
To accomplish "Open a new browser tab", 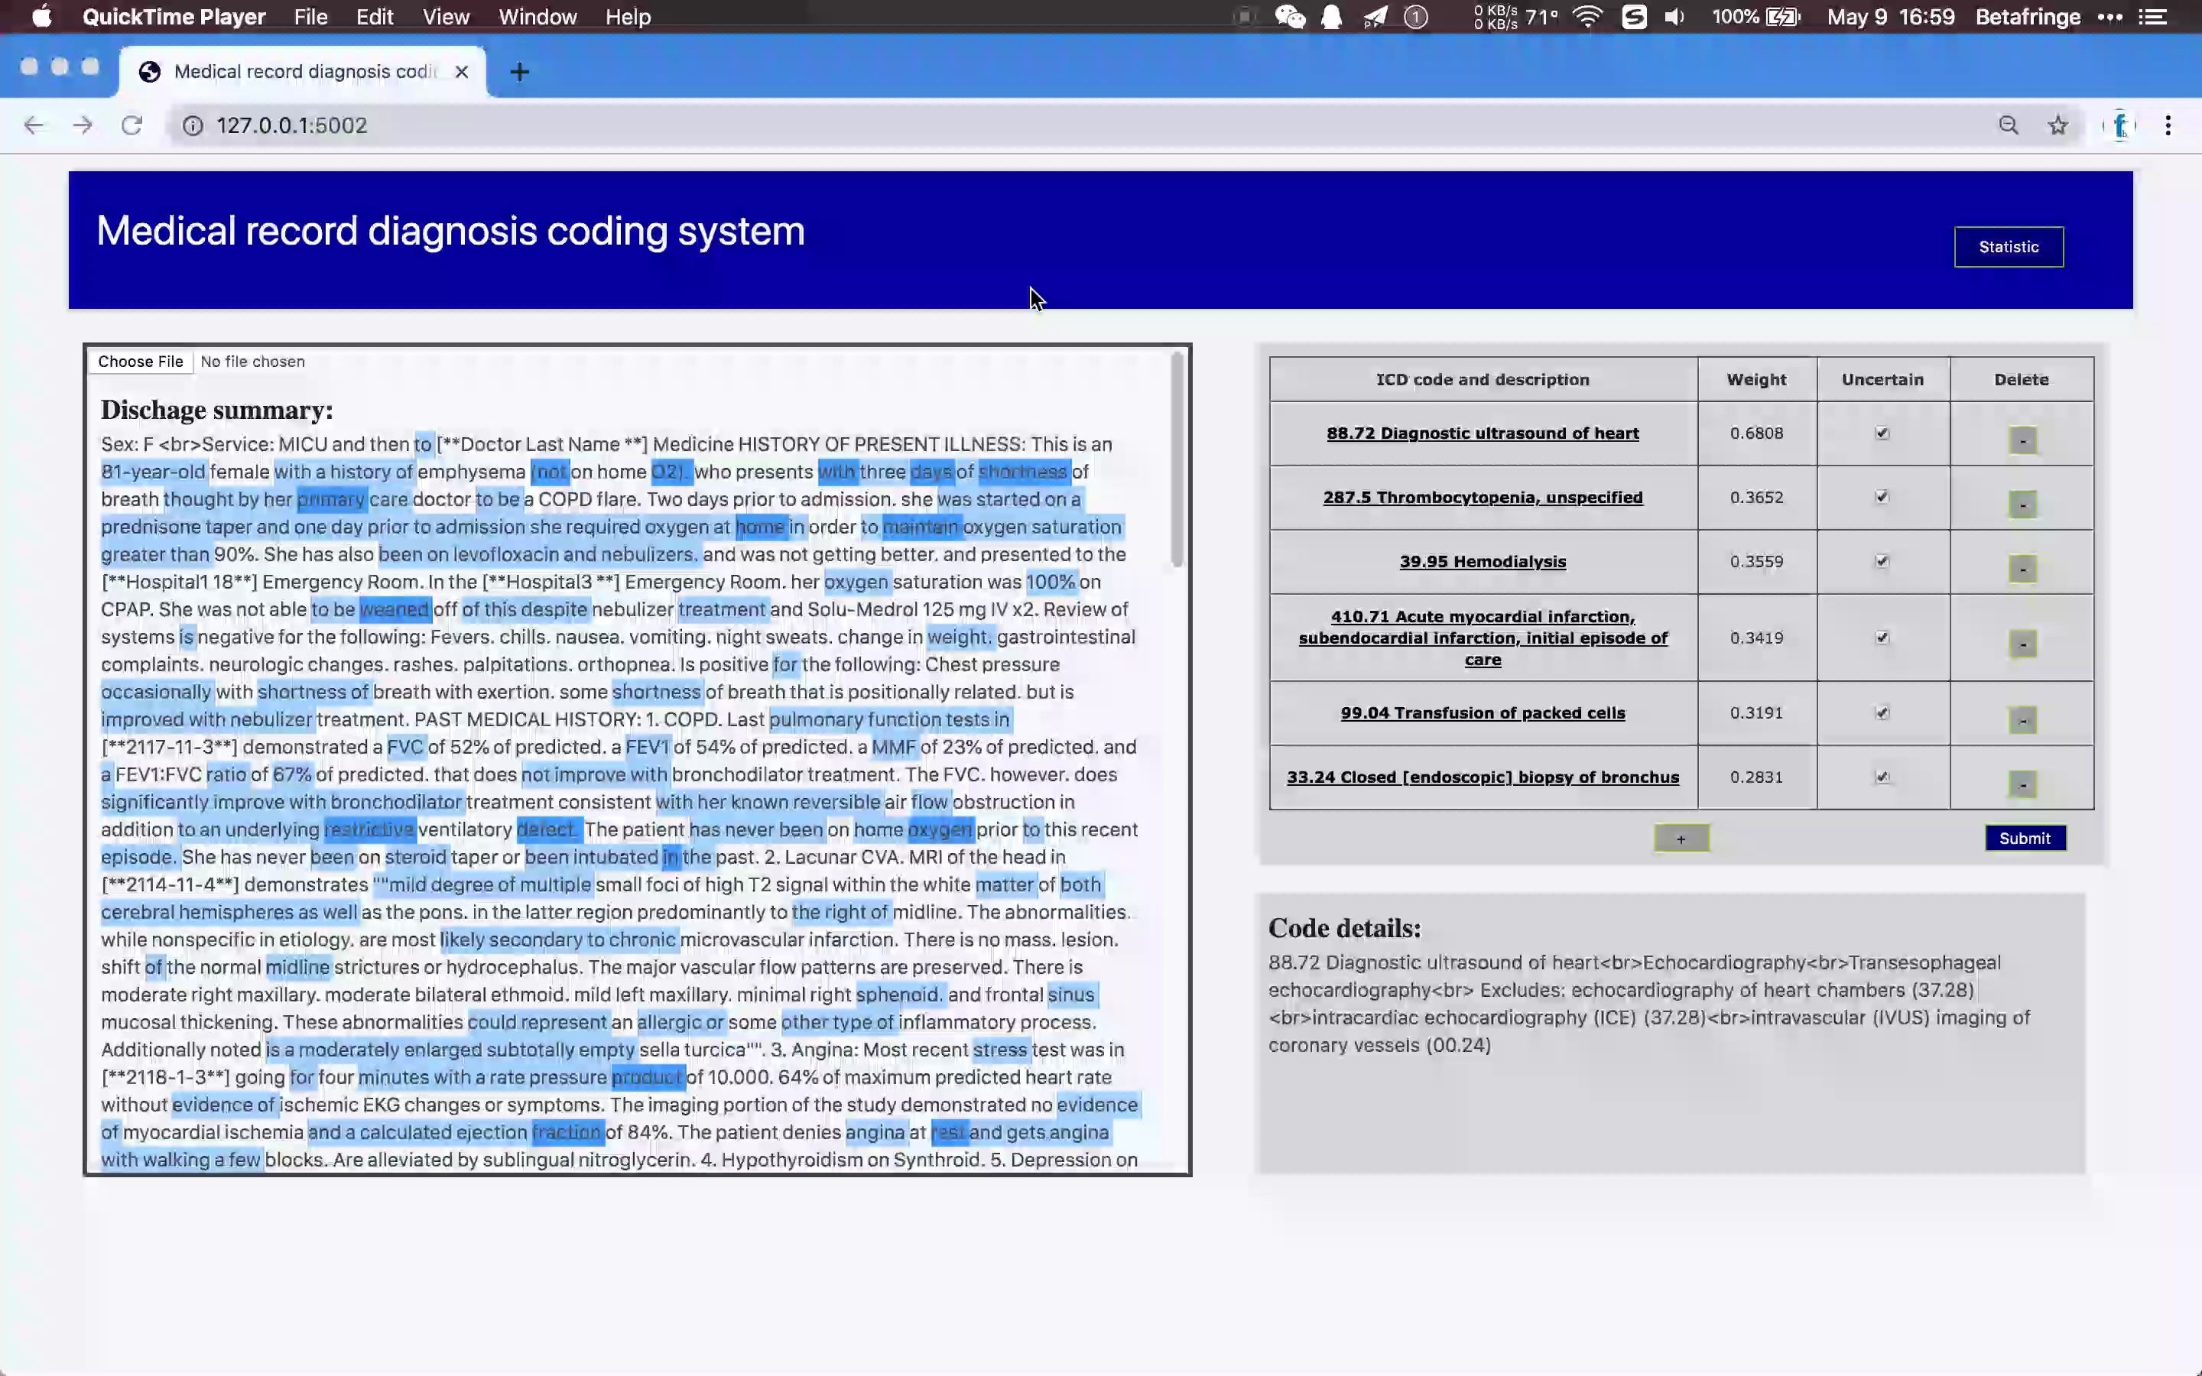I will point(520,72).
